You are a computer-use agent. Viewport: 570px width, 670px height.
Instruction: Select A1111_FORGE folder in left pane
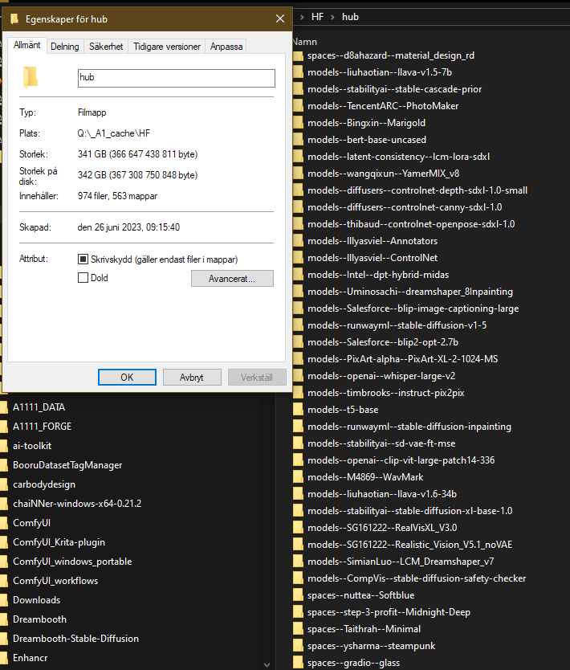click(x=43, y=427)
